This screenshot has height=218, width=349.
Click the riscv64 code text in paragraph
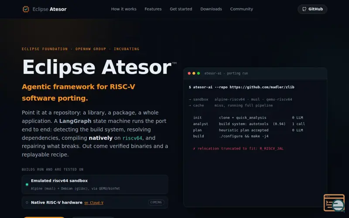pos(132,138)
